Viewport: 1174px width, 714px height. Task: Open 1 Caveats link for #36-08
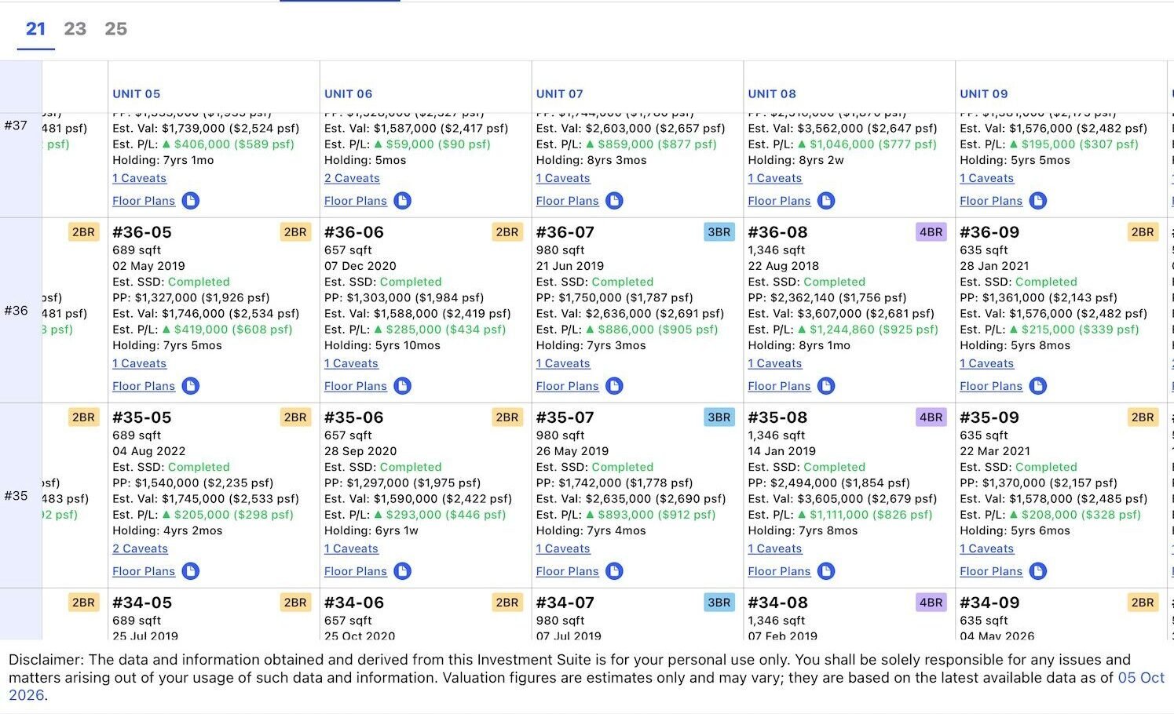coord(775,363)
